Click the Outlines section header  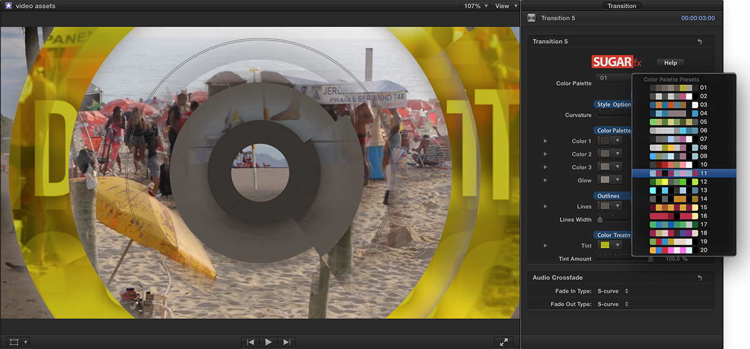coord(612,196)
